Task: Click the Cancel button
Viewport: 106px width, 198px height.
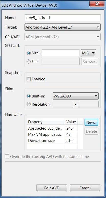Action: [85, 188]
